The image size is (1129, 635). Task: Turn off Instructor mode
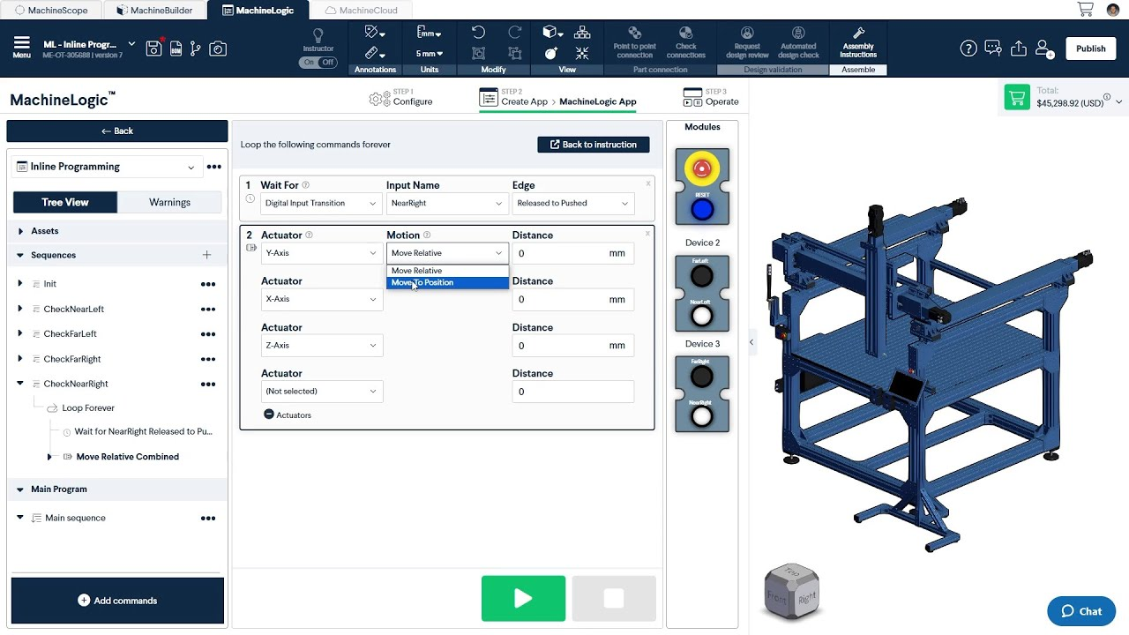[x=327, y=63]
